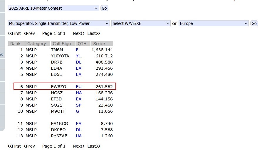Open the HA QTH link for HG6Z
This screenshot has width=262, height=154.
(x=79, y=93)
